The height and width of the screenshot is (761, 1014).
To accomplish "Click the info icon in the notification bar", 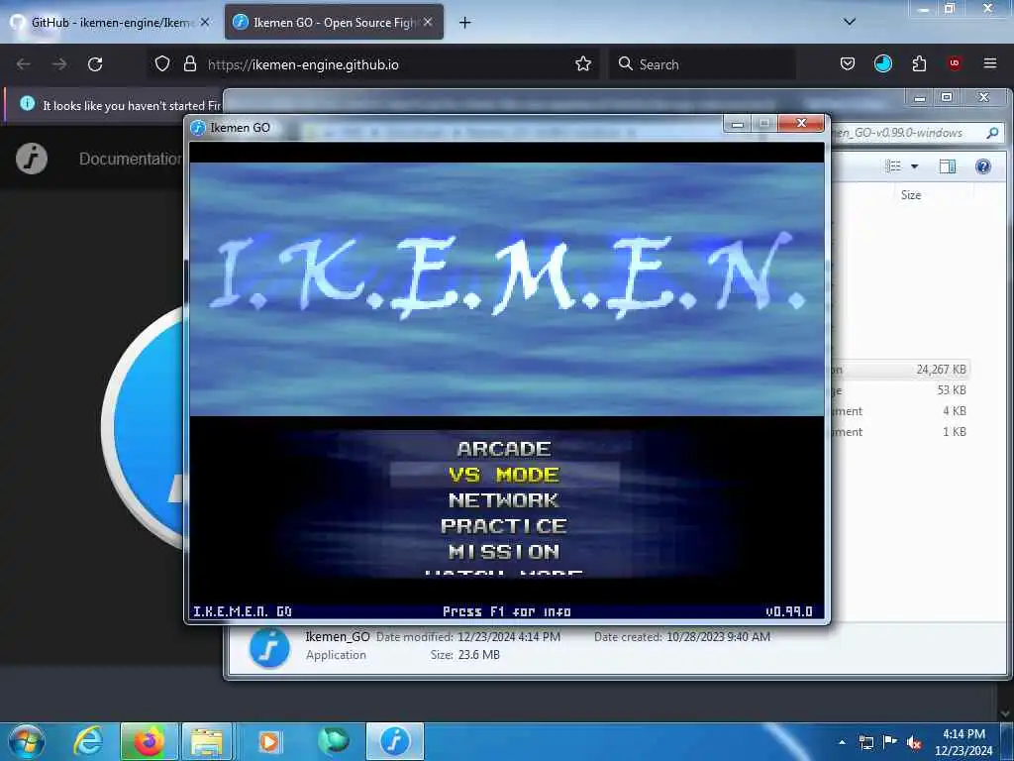I will click(27, 103).
